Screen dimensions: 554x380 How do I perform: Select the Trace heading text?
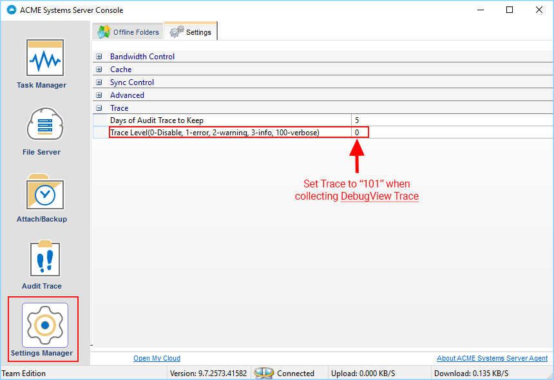pos(119,108)
